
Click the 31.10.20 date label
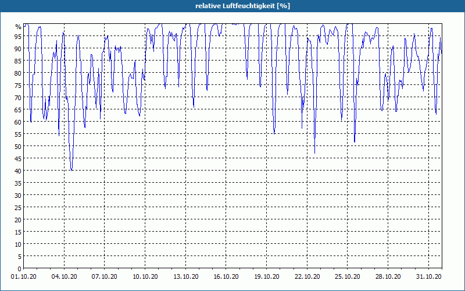(x=428, y=277)
